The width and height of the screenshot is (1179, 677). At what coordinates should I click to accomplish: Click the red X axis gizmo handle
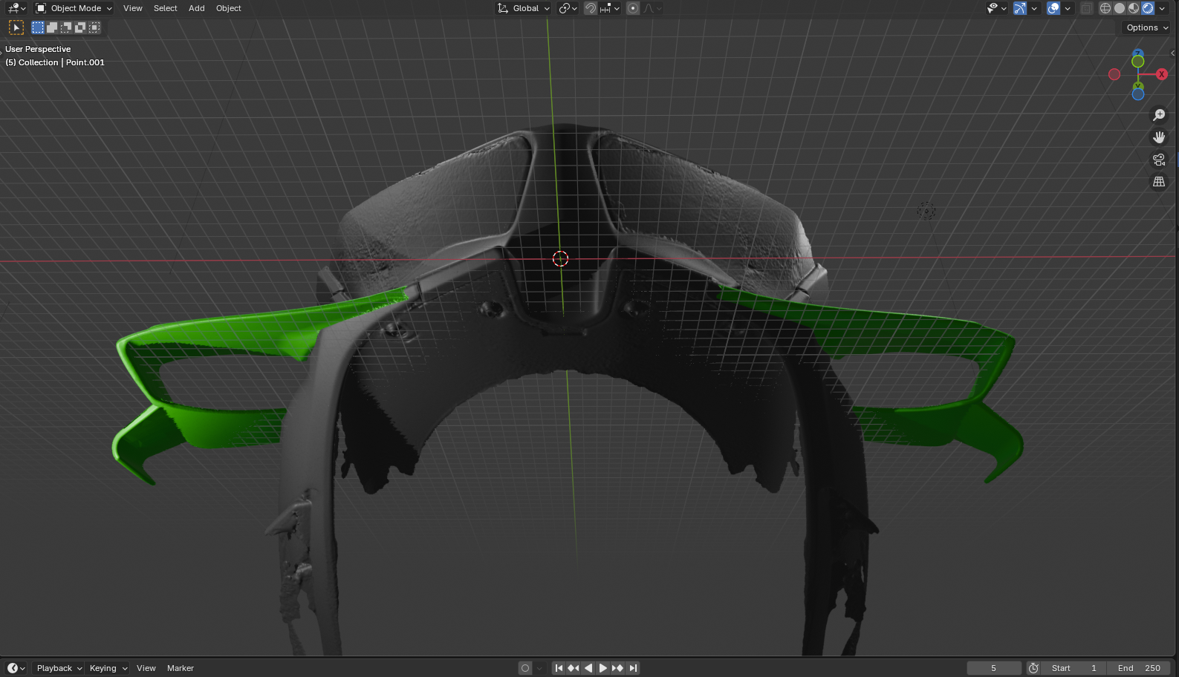1162,74
